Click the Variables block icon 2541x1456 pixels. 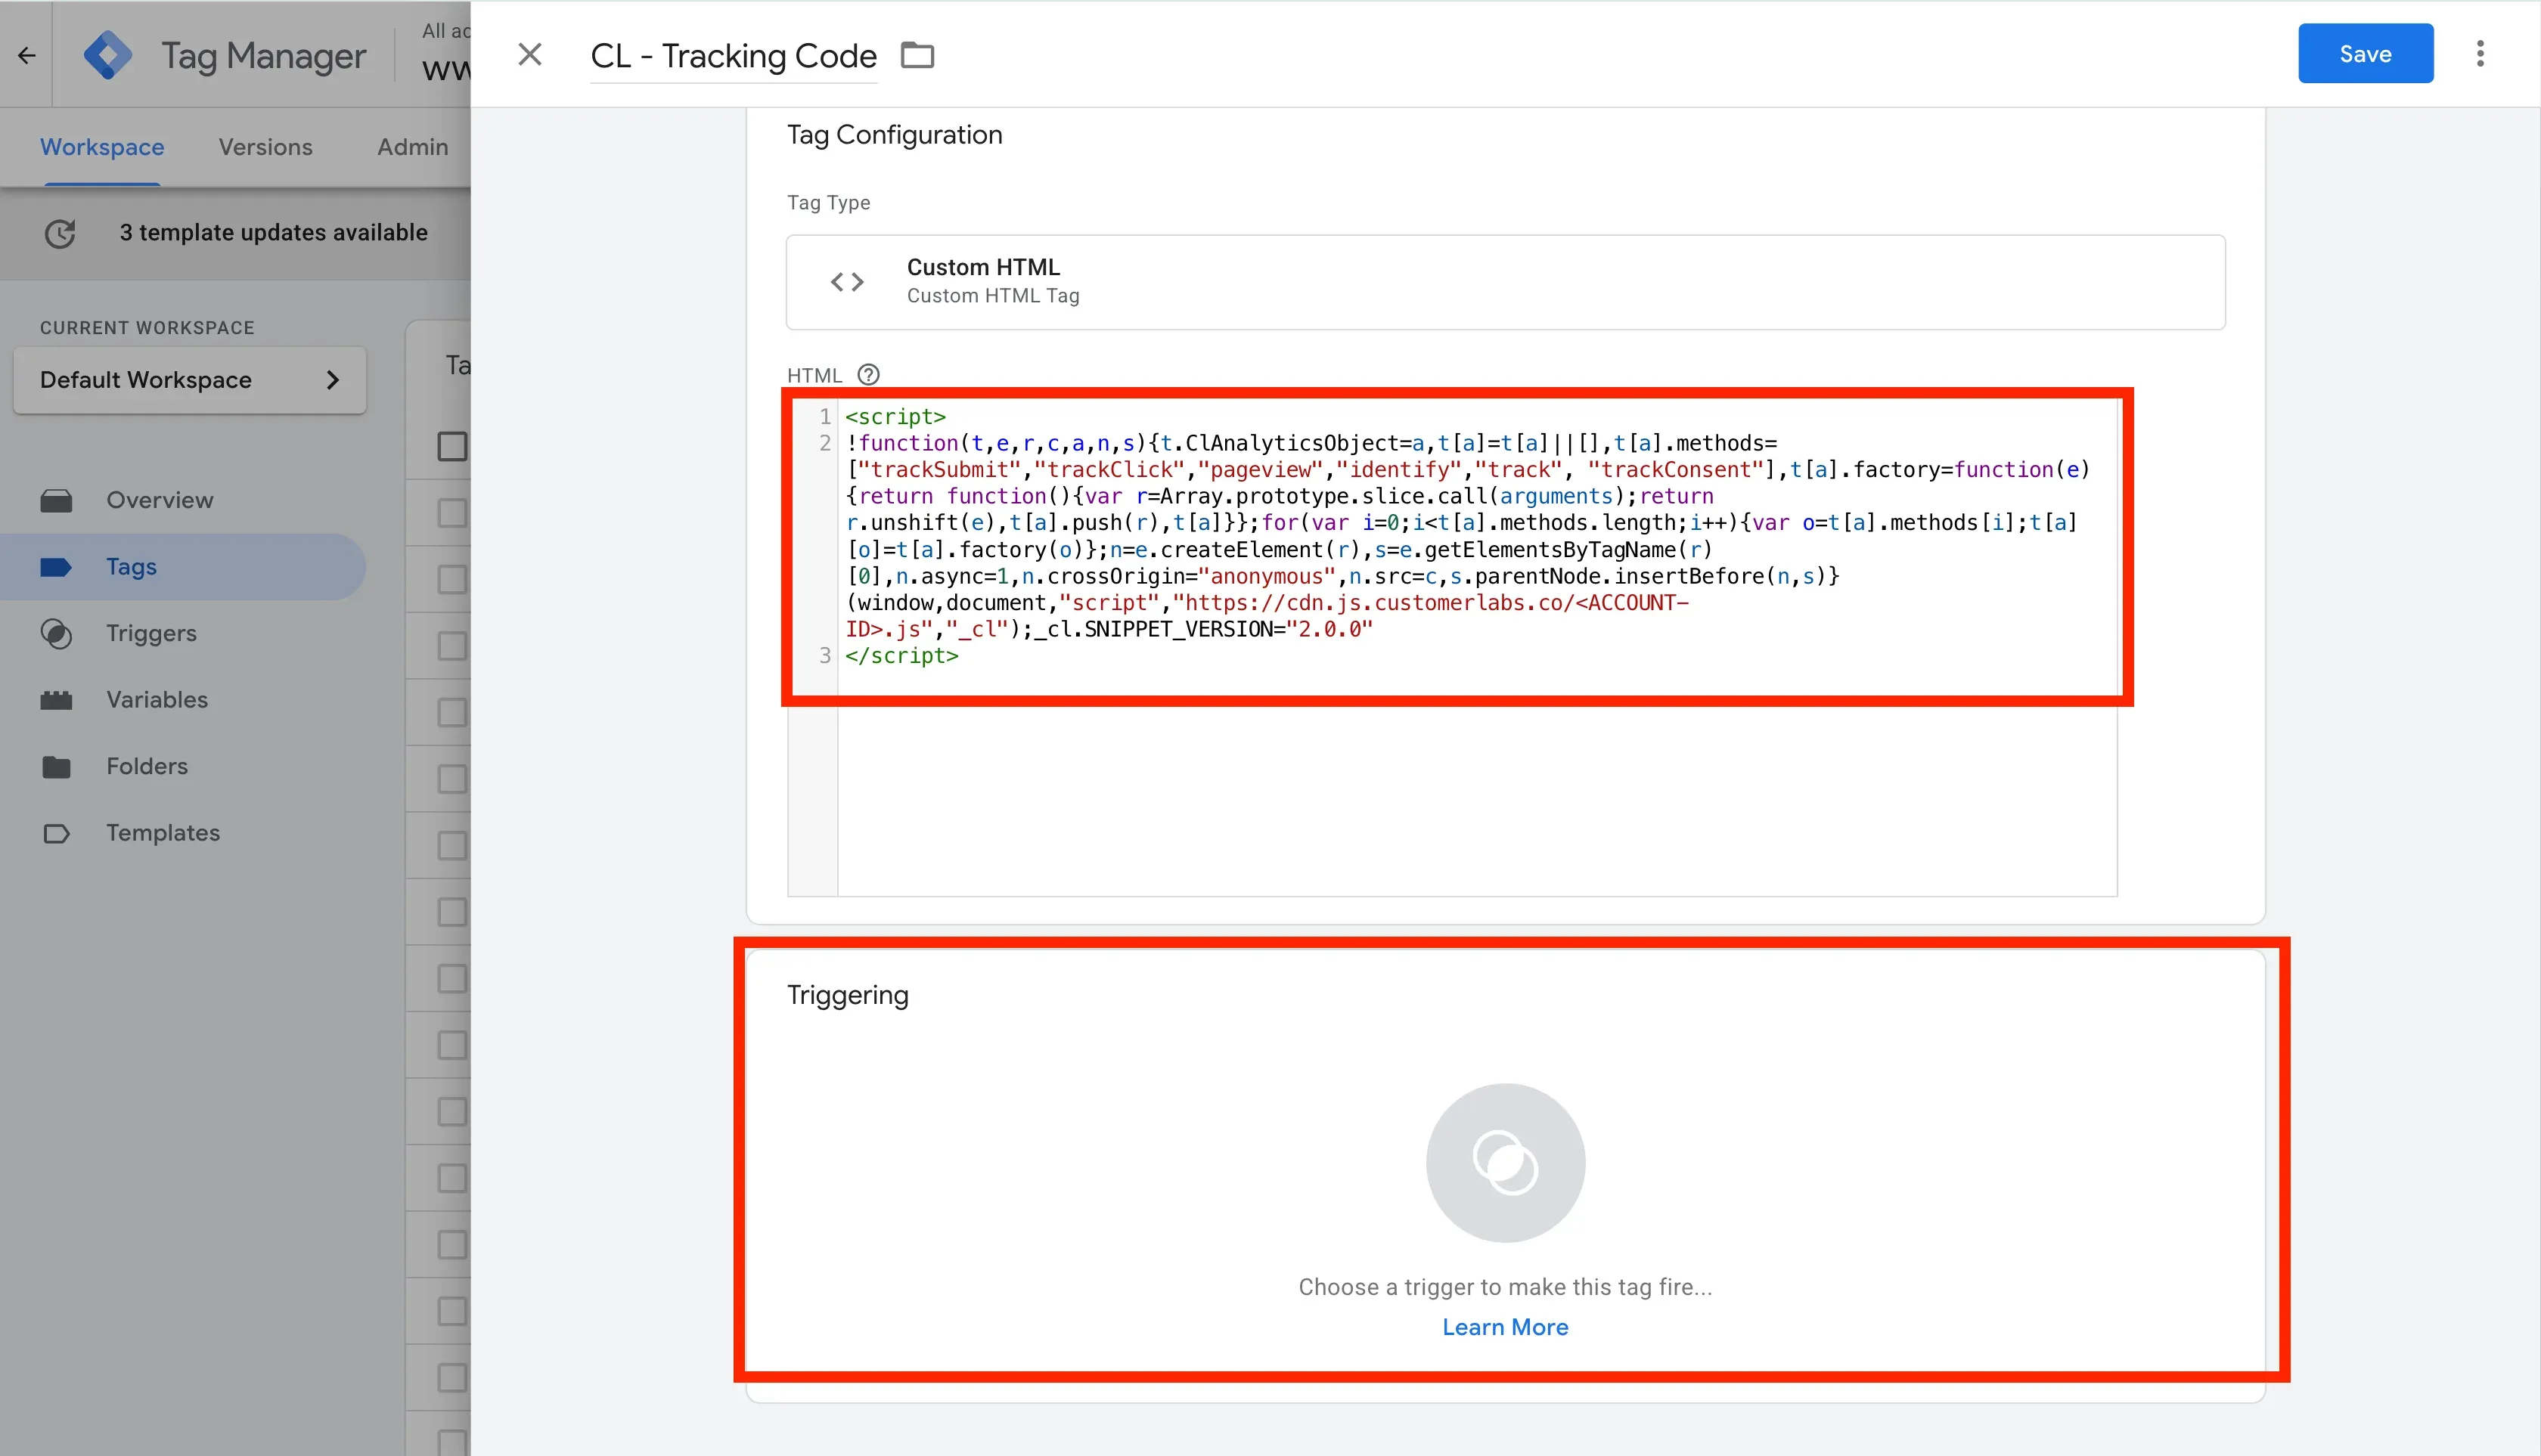tap(56, 700)
